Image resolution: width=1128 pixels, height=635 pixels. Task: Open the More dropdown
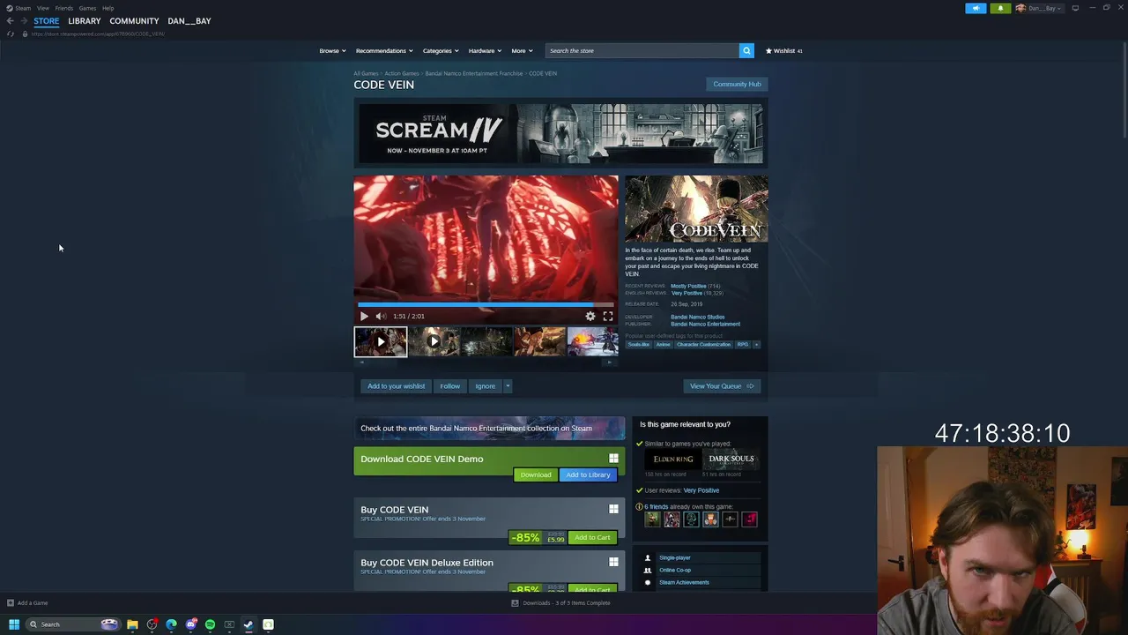click(522, 50)
